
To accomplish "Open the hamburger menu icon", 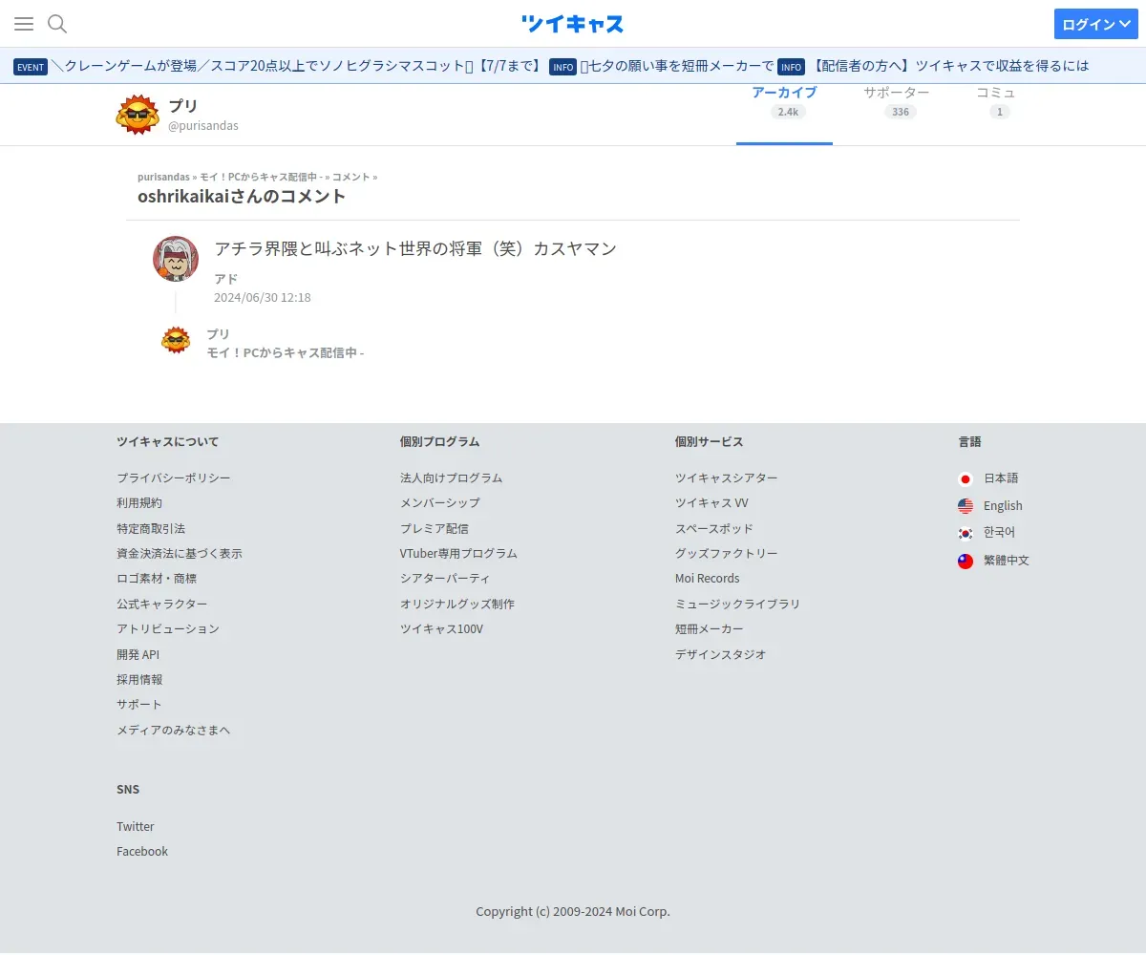I will coord(24,24).
